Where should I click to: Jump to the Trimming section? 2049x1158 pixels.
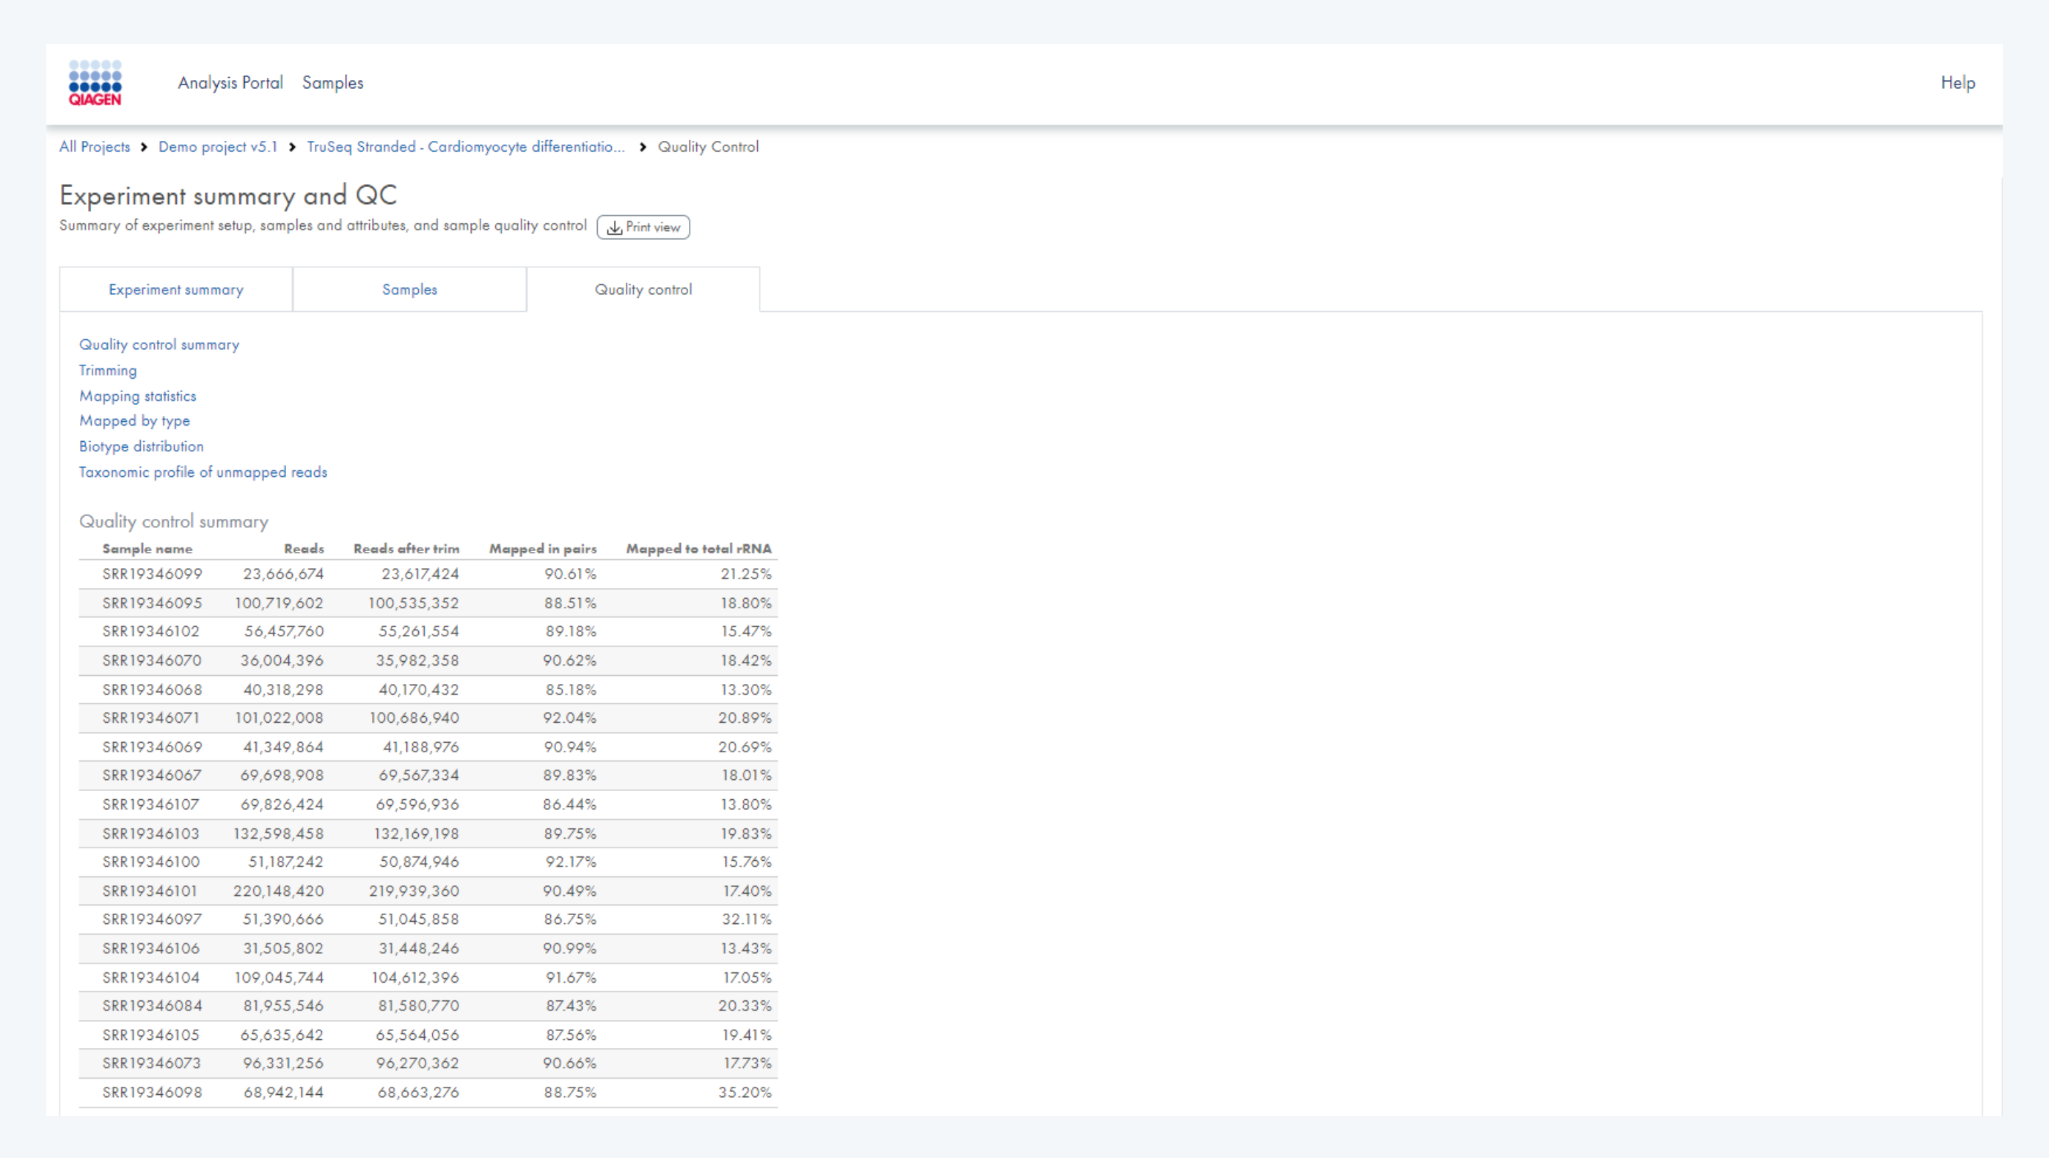(107, 371)
